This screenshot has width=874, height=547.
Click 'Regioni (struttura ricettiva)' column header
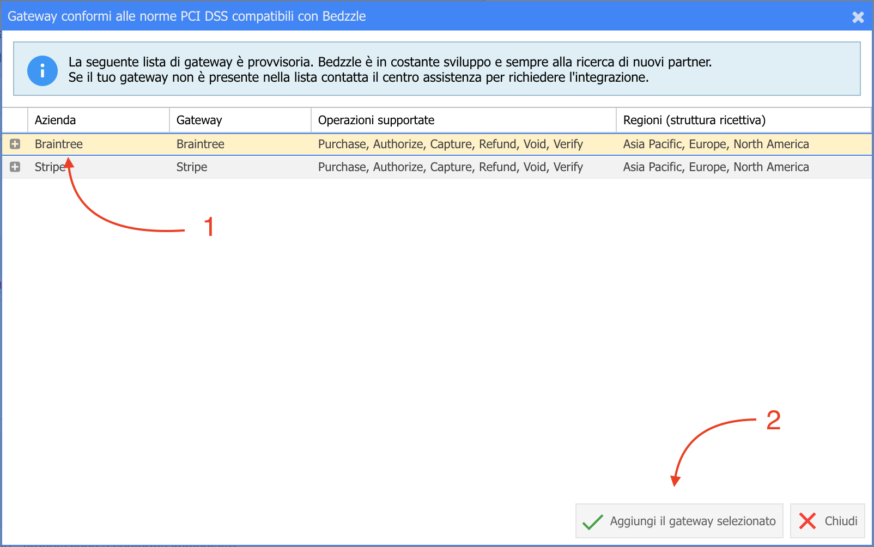[x=744, y=120]
